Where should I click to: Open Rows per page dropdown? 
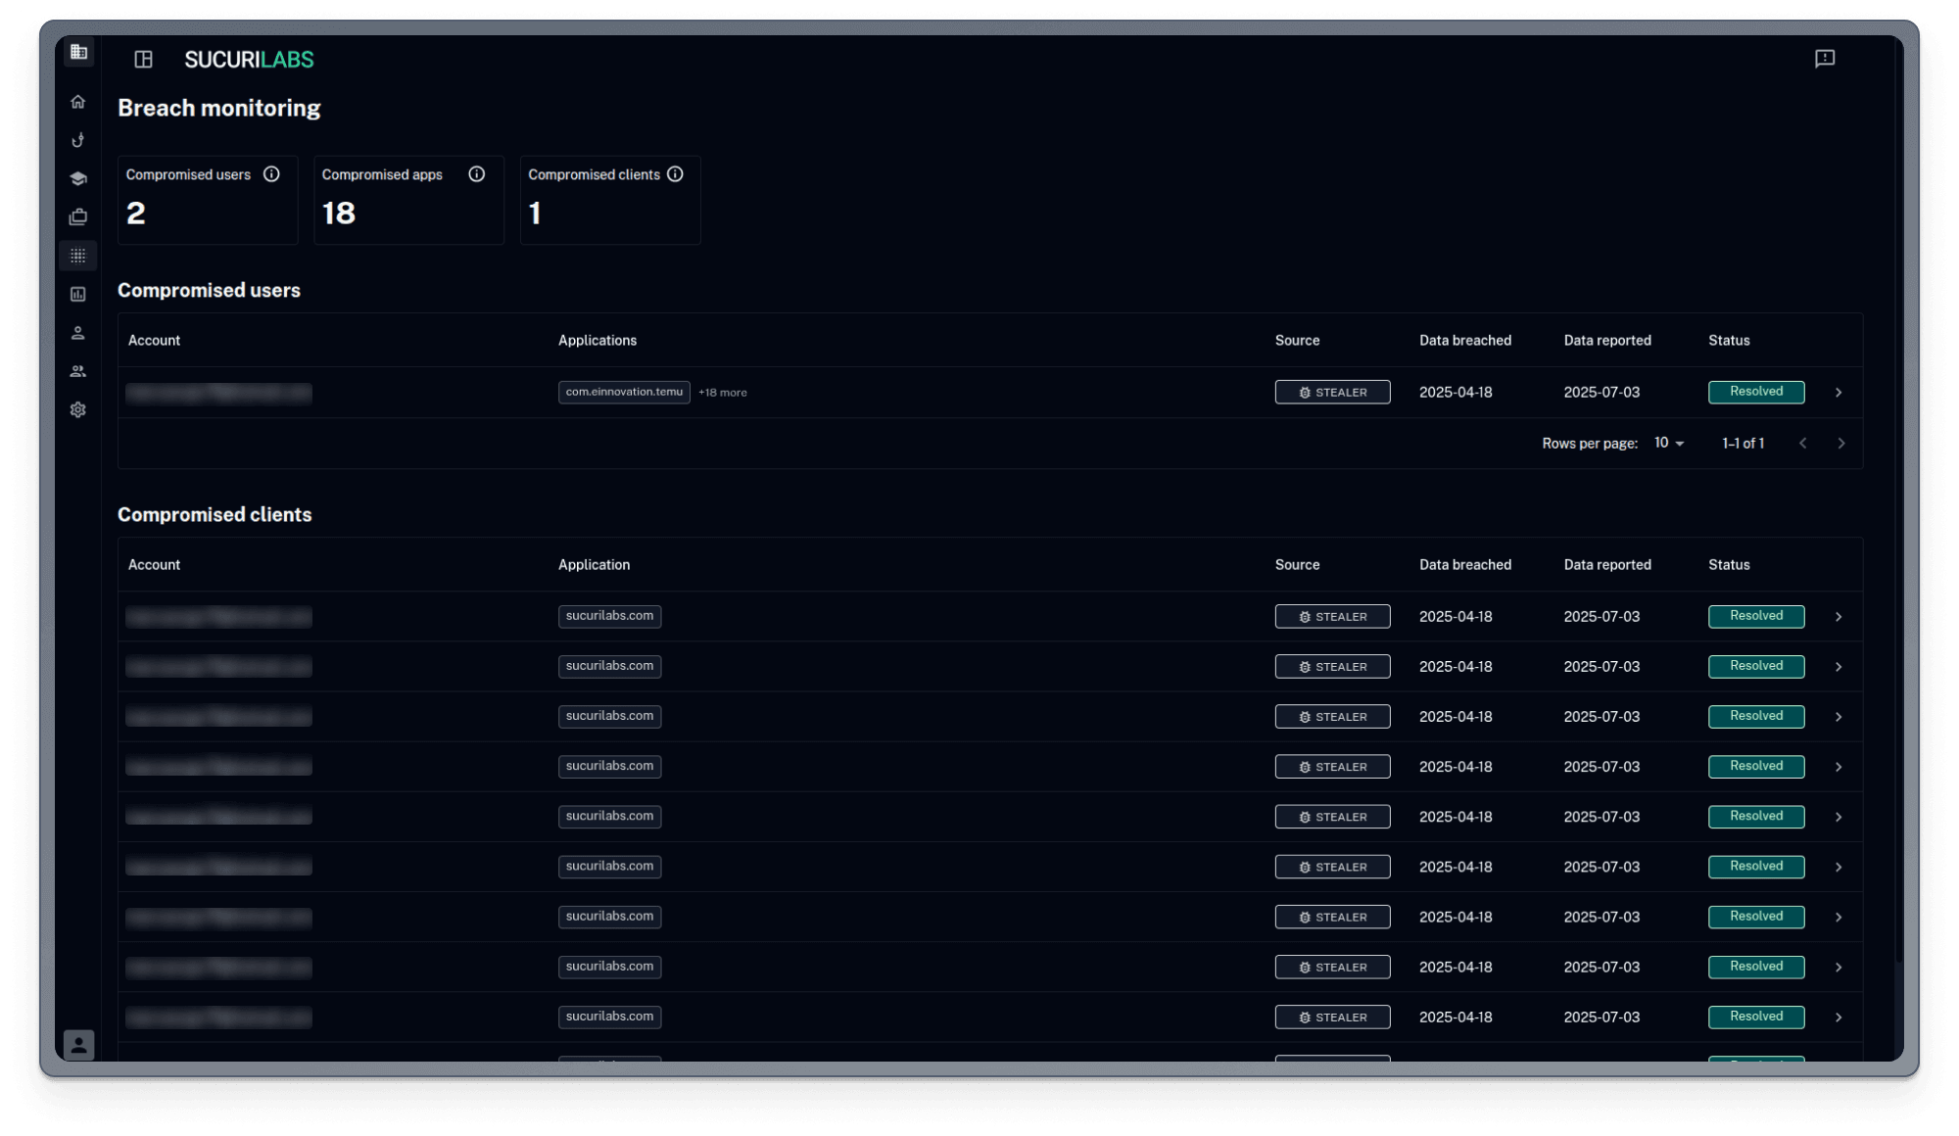pos(1669,444)
